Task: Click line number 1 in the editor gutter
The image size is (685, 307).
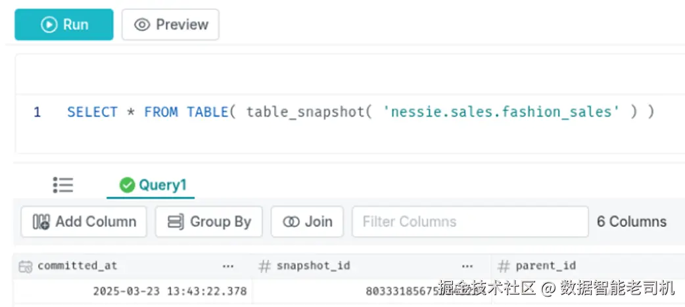Action: (x=37, y=112)
